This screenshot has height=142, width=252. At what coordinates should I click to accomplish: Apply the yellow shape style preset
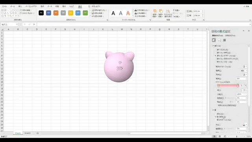[x=70, y=13]
